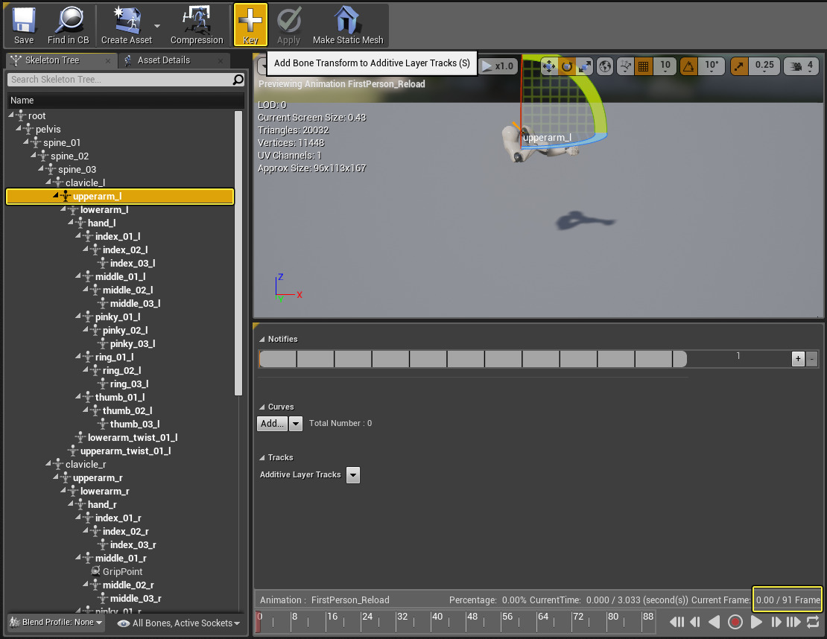The width and height of the screenshot is (827, 639).
Task: Click the Search Skeleton Tree field
Action: [119, 80]
